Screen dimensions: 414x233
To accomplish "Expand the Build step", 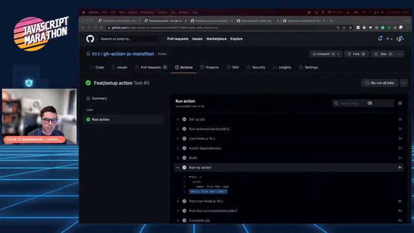I will 178,158.
